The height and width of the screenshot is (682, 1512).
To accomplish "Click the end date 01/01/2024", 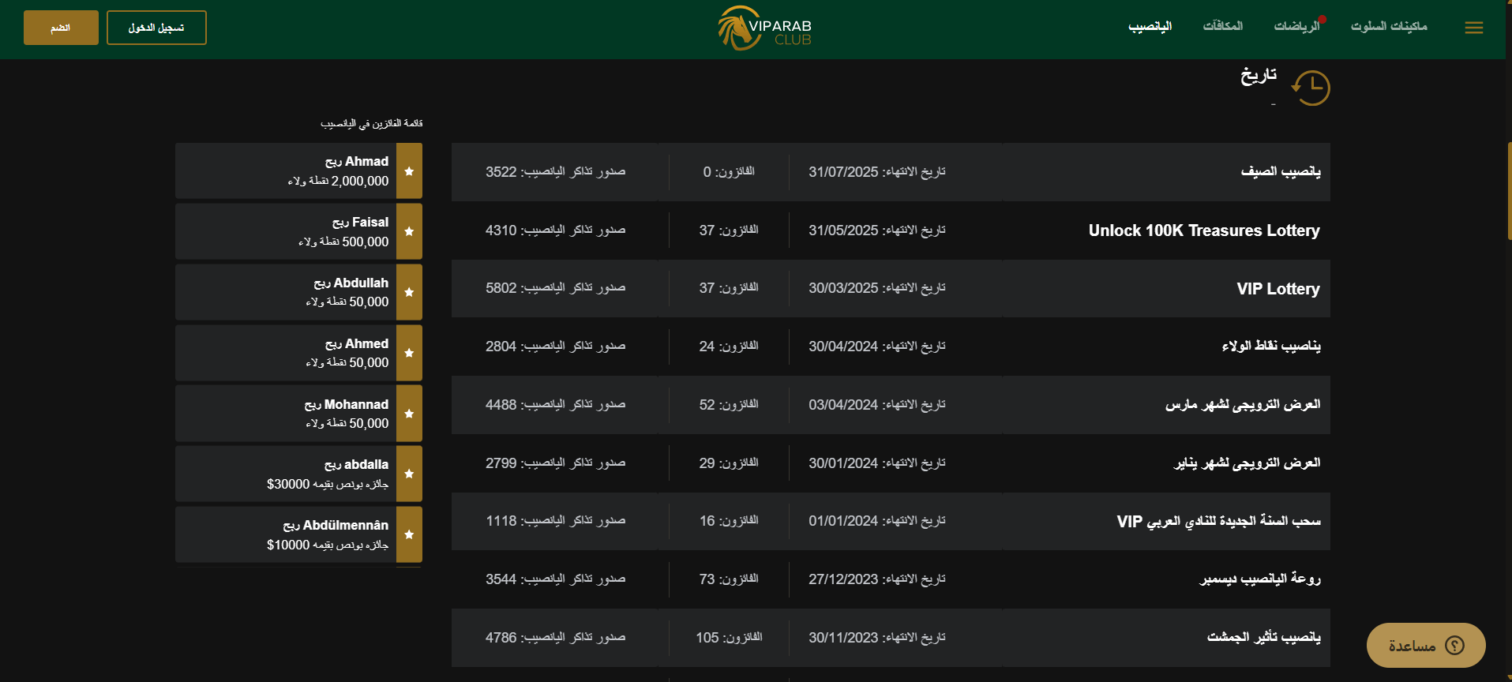I will pos(843,521).
